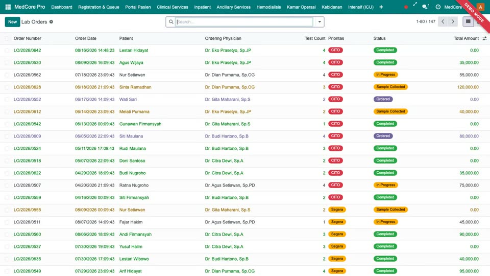Open the Dashboard menu

pyautogui.click(x=62, y=7)
